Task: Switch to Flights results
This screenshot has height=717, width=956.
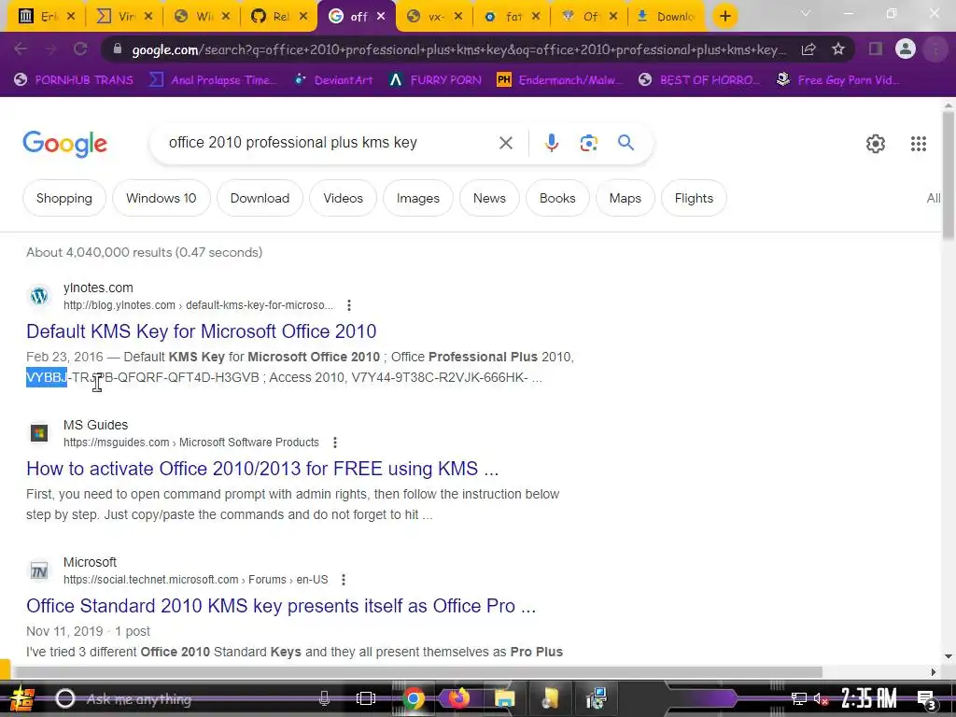Action: [x=694, y=198]
